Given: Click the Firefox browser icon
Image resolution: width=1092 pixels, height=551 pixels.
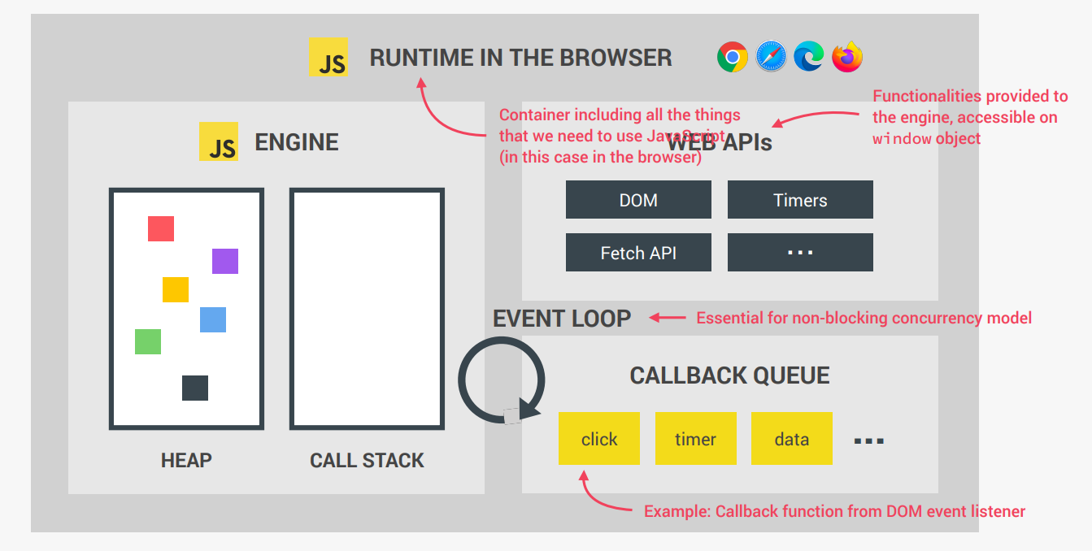Looking at the screenshot, I should tap(846, 57).
